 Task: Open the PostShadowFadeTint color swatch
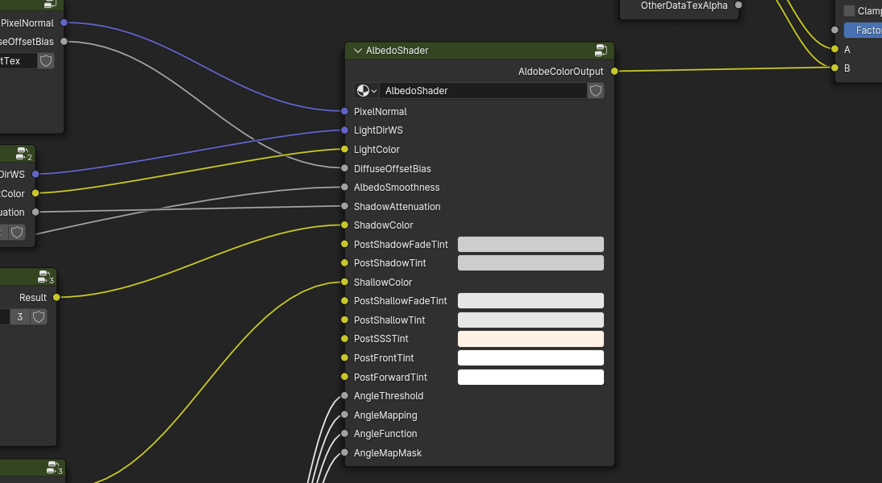(x=530, y=245)
